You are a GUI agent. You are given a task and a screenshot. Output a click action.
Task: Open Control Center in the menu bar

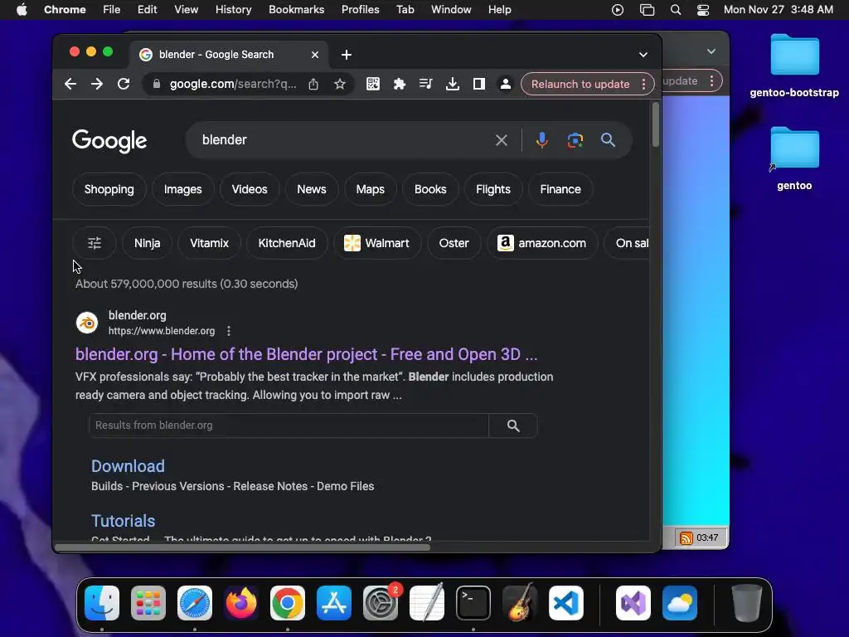tap(703, 10)
